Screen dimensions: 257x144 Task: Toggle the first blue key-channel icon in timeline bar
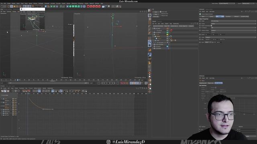tap(131, 83)
